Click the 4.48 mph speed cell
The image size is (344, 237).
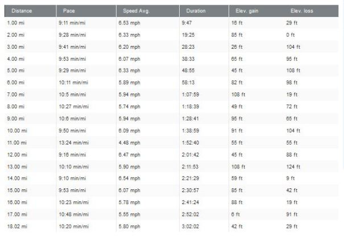point(131,142)
